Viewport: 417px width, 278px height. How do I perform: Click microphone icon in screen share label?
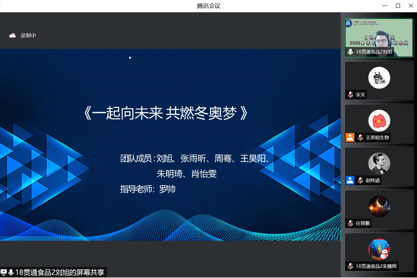pyautogui.click(x=11, y=272)
